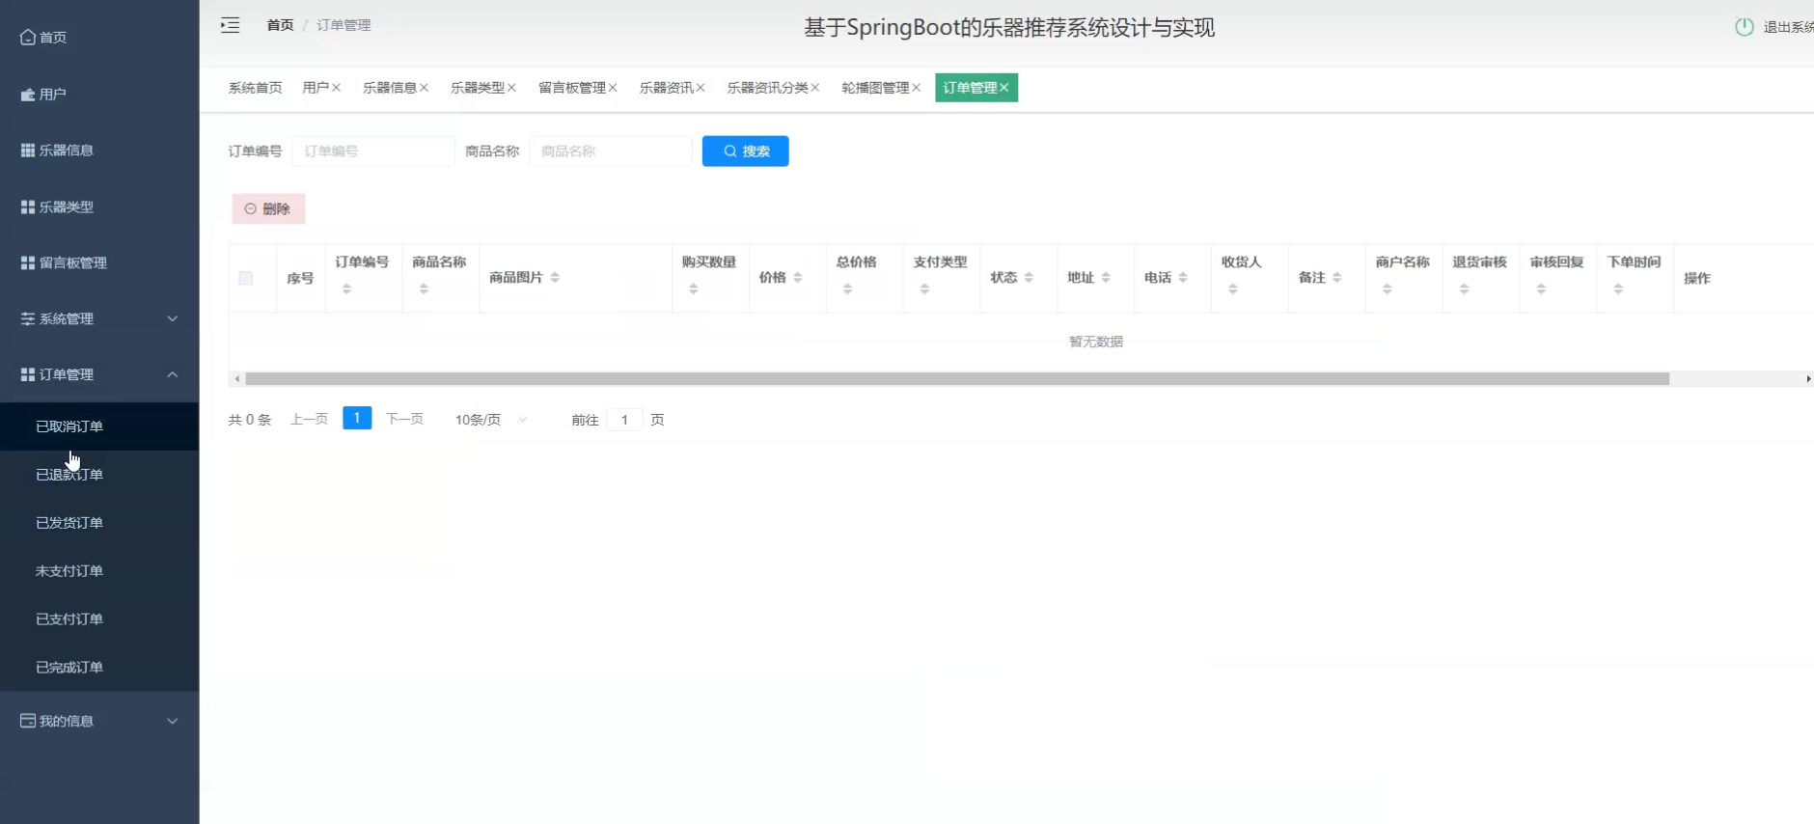Click the blue 搜索 button

[746, 151]
